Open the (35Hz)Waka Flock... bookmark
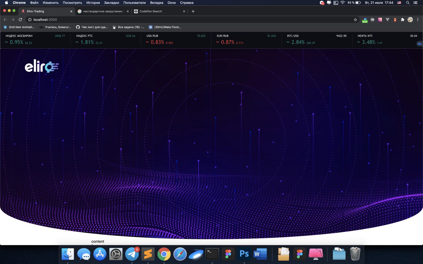423x264 pixels. click(165, 27)
